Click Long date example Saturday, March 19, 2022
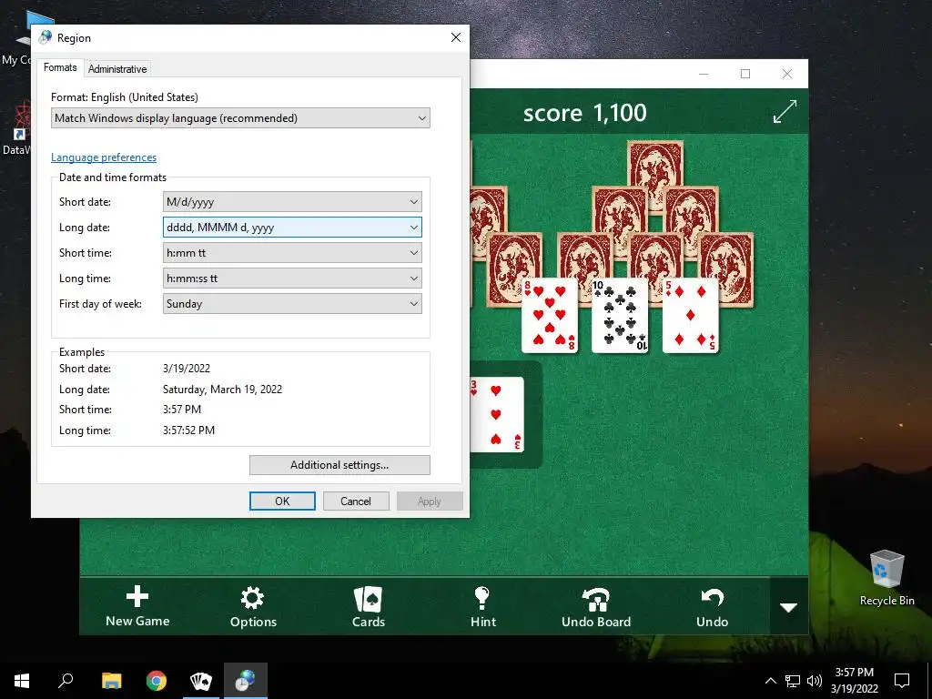The width and height of the screenshot is (932, 699). [x=222, y=390]
